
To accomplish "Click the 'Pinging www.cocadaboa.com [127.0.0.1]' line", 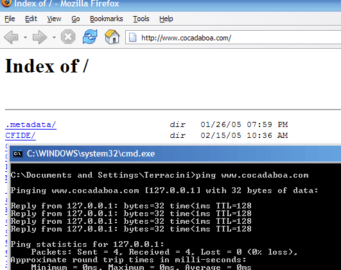I will point(164,190).
